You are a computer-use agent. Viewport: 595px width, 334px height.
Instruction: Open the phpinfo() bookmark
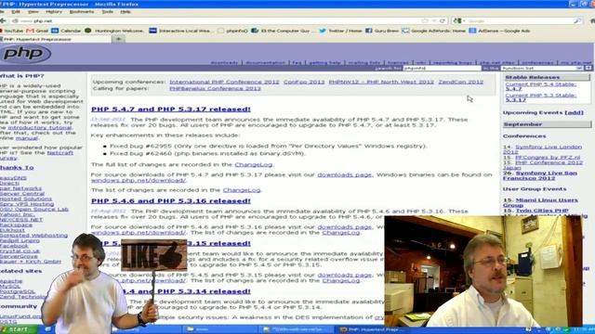[232, 31]
